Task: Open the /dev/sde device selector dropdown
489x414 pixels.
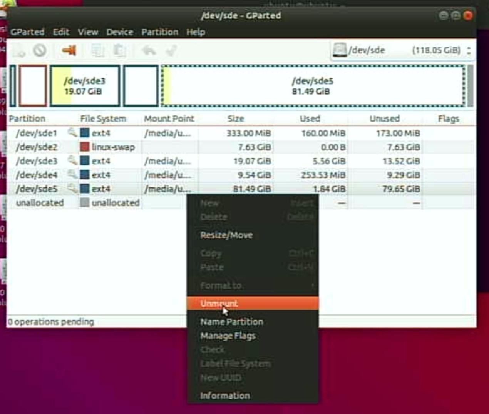Action: click(402, 50)
